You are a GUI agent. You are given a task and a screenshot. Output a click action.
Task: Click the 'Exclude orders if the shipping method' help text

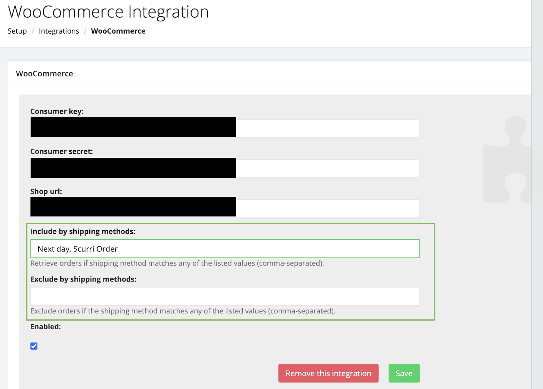183,311
